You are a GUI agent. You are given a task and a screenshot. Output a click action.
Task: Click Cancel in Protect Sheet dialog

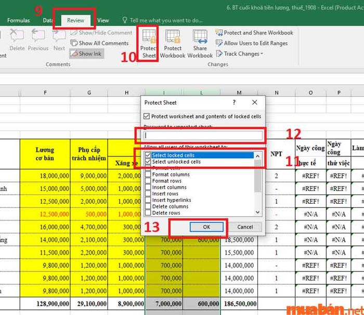[245, 227]
